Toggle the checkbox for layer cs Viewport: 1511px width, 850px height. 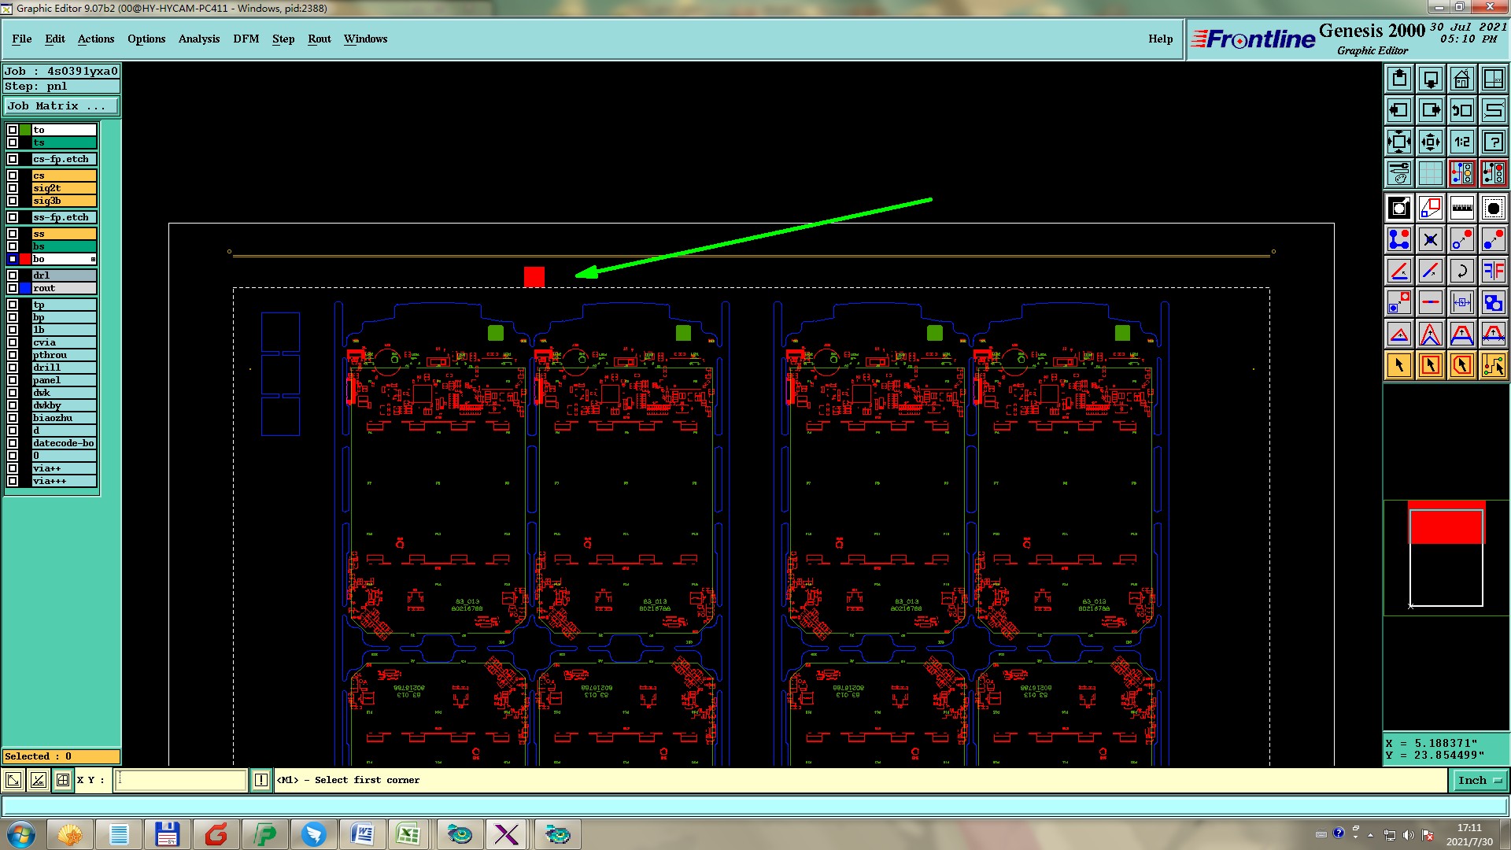point(13,176)
